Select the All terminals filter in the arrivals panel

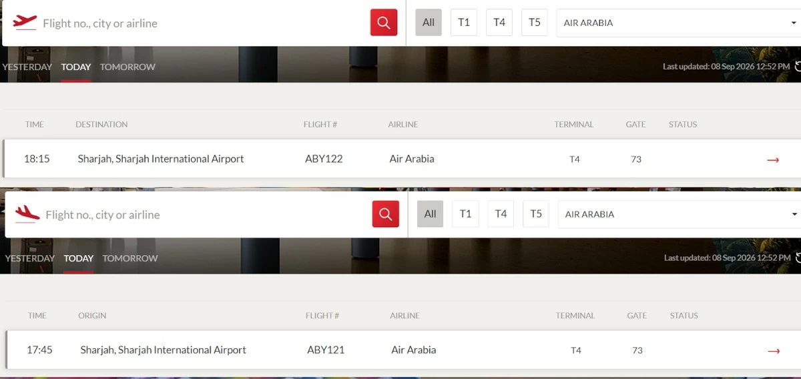point(431,214)
